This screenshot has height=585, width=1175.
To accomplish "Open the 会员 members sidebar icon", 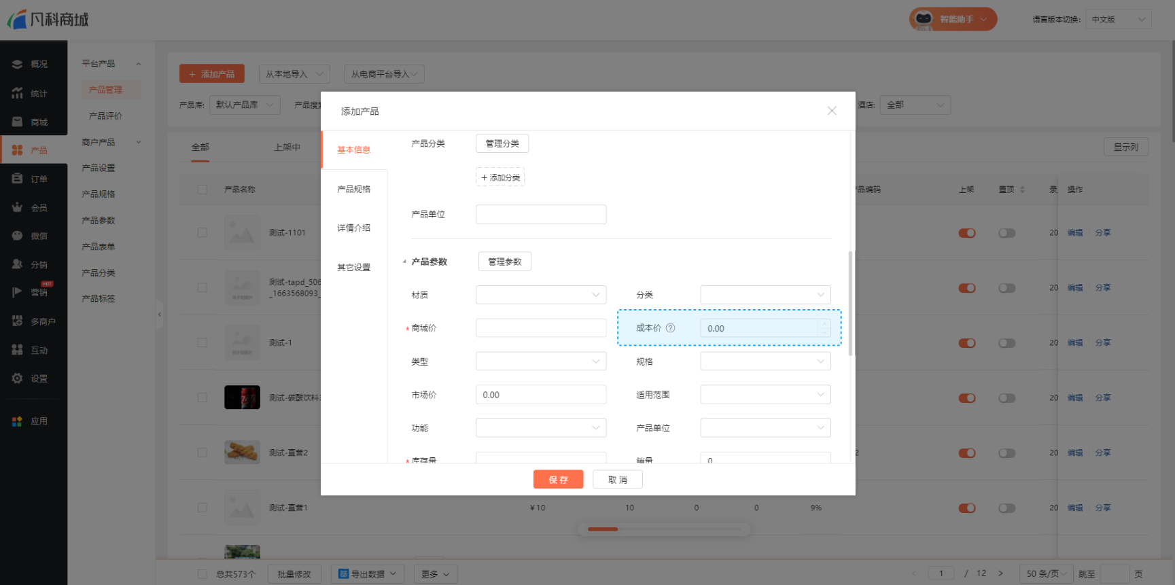I will [x=17, y=207].
